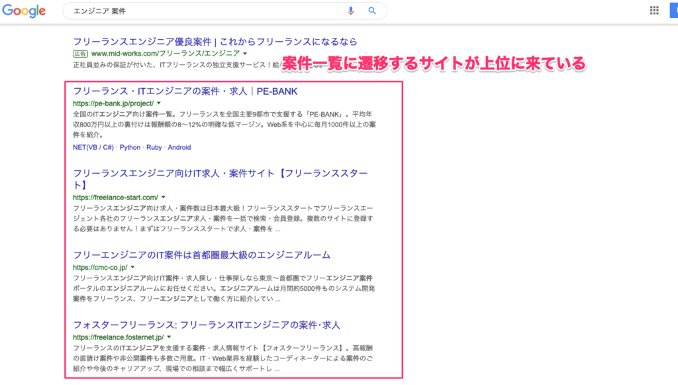The image size is (678, 385).
Task: Open the Android sitelink
Action: [x=179, y=148]
